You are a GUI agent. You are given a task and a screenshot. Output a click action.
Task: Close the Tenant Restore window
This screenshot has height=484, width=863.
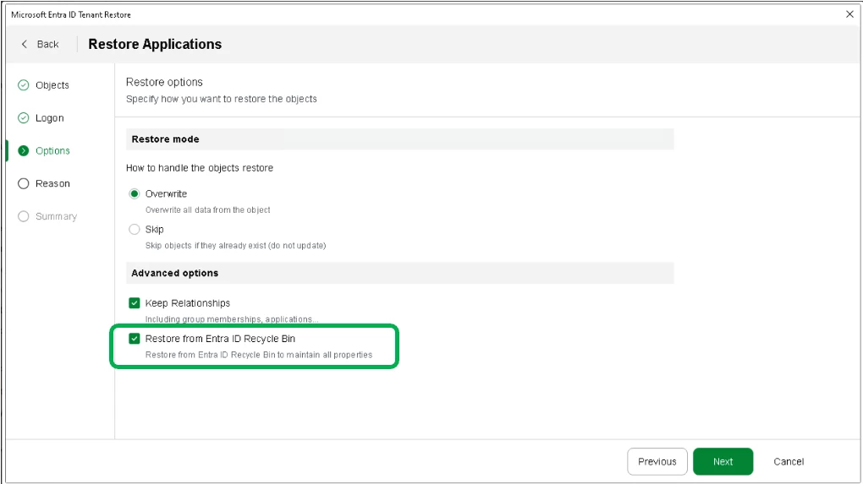[849, 14]
